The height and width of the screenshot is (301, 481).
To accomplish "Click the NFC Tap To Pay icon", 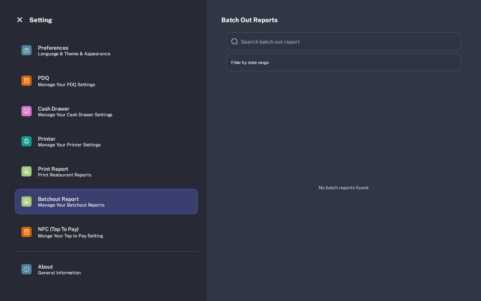I will (26, 232).
